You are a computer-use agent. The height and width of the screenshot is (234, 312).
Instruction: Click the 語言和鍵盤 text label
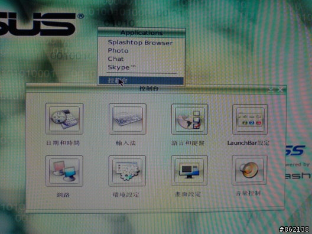coord(188,143)
